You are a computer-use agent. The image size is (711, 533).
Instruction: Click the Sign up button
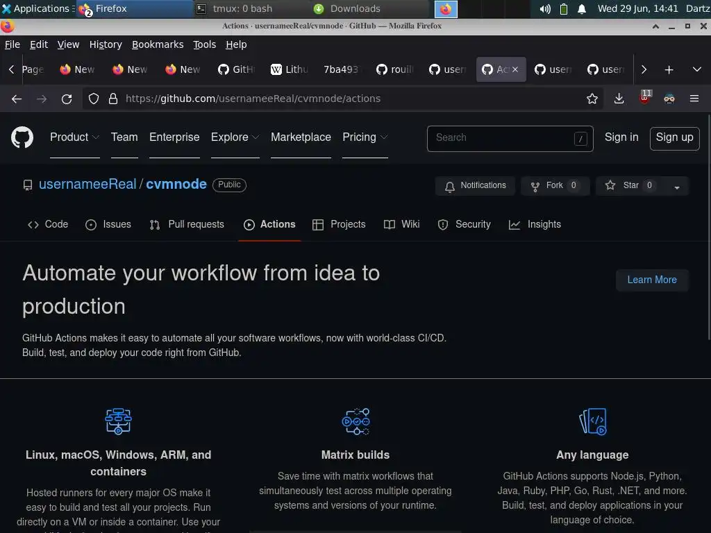[674, 138]
